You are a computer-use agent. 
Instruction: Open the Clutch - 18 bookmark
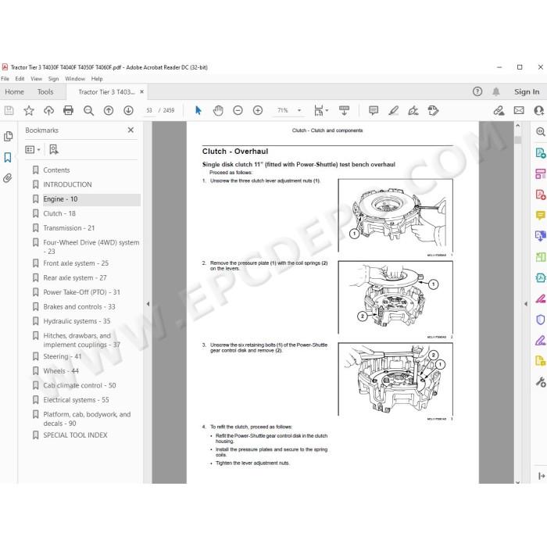[59, 213]
